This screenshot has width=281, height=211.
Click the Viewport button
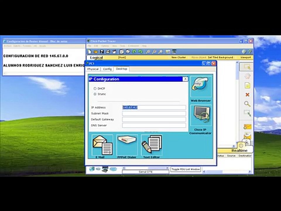coord(246,57)
